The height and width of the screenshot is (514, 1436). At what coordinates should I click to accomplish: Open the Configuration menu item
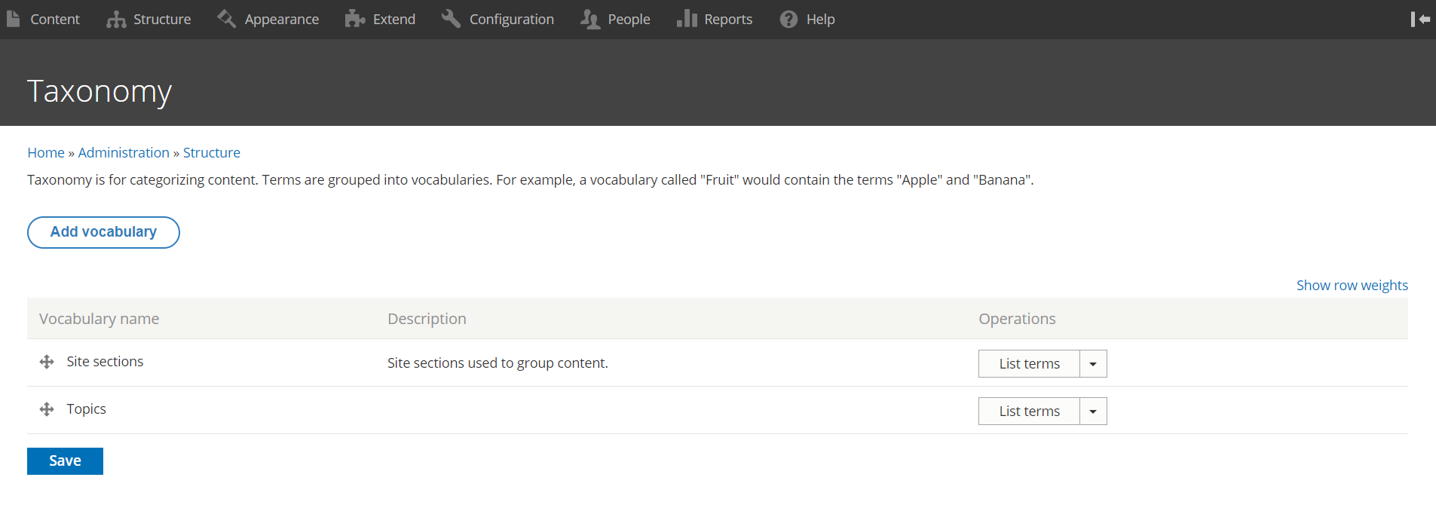(511, 19)
